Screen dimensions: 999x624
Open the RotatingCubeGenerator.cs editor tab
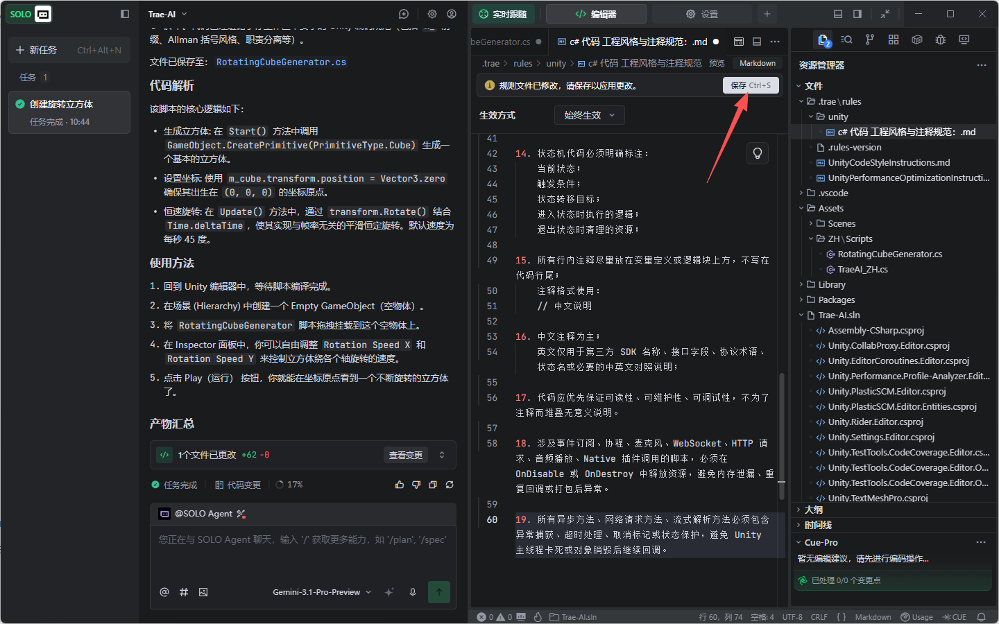tap(506, 42)
